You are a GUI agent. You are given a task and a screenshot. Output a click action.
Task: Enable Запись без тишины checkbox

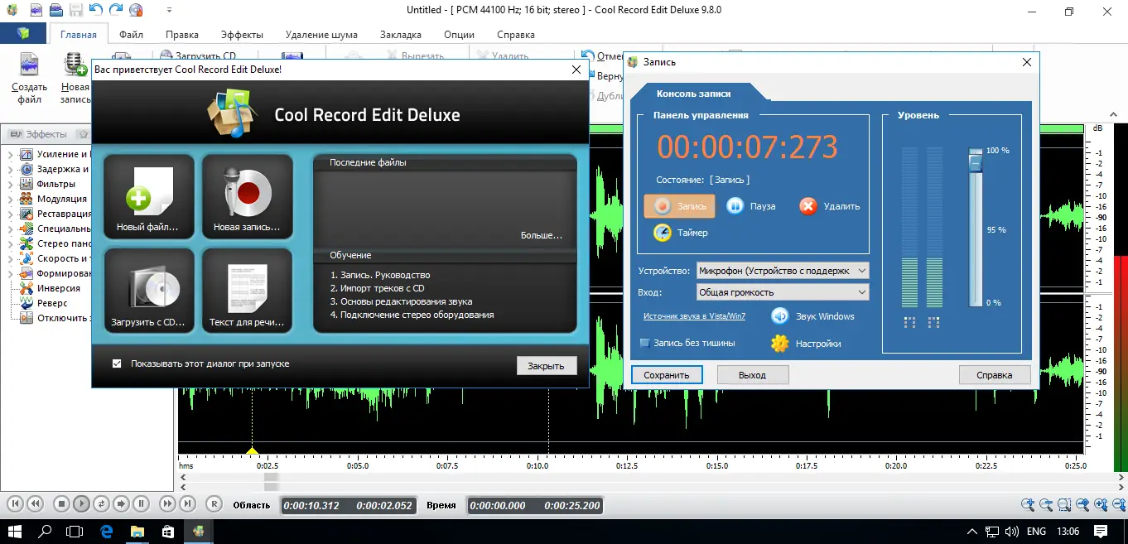tap(644, 343)
